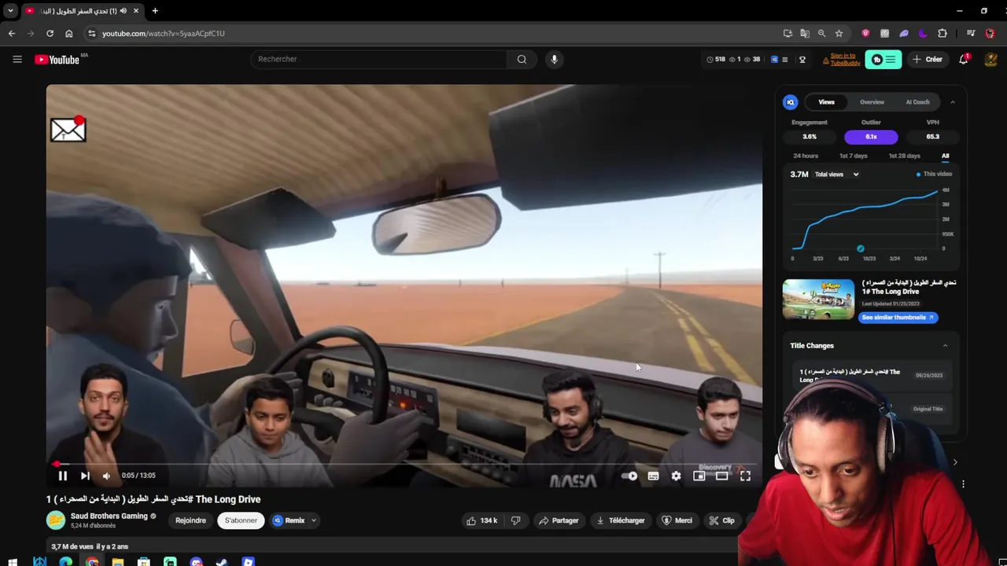Screen dimensions: 1007x566
Task: Expand the Remix dropdown arrow
Action: click(314, 520)
